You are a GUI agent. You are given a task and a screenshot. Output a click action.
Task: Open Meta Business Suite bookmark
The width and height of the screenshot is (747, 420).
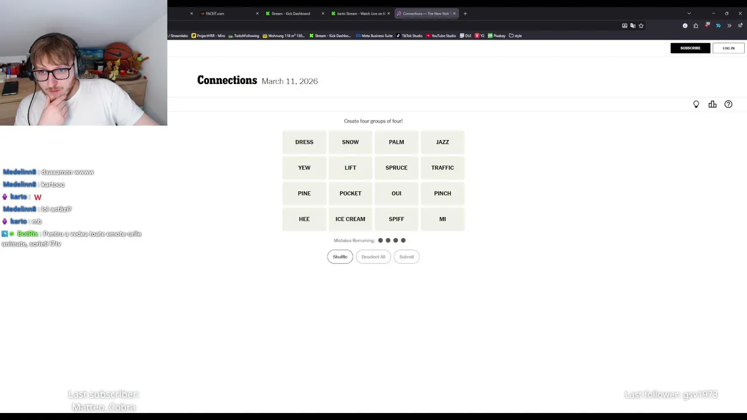374,36
